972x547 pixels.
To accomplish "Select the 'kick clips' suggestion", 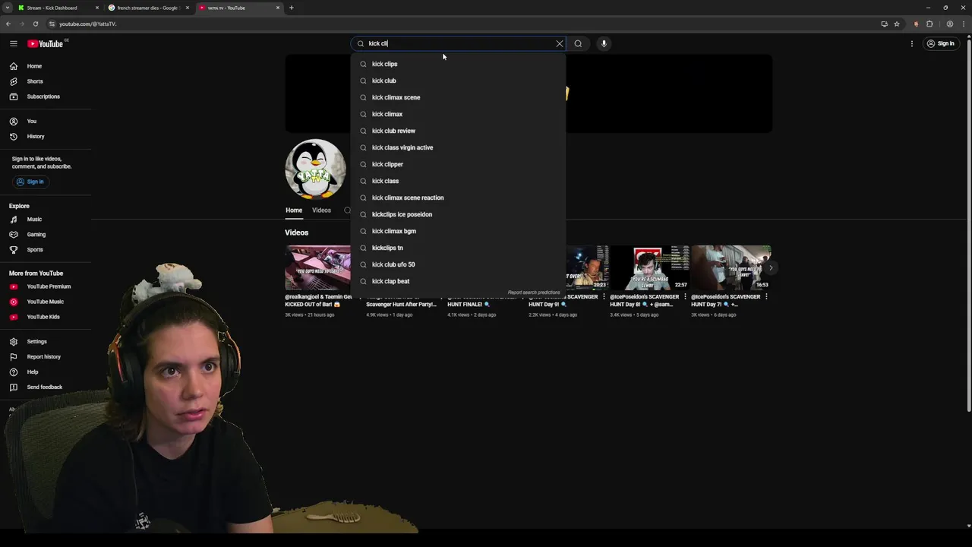I will (x=458, y=64).
